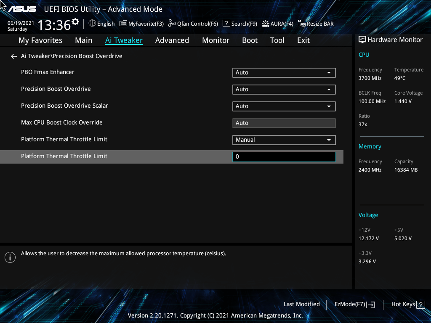Change Platform Thermal Throttle Limit from Manual

[284, 140]
